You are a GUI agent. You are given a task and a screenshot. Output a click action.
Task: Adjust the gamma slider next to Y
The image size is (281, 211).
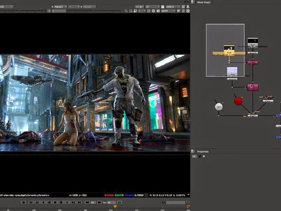(x=93, y=11)
